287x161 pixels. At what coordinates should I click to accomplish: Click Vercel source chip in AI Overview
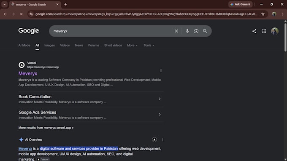(43, 159)
